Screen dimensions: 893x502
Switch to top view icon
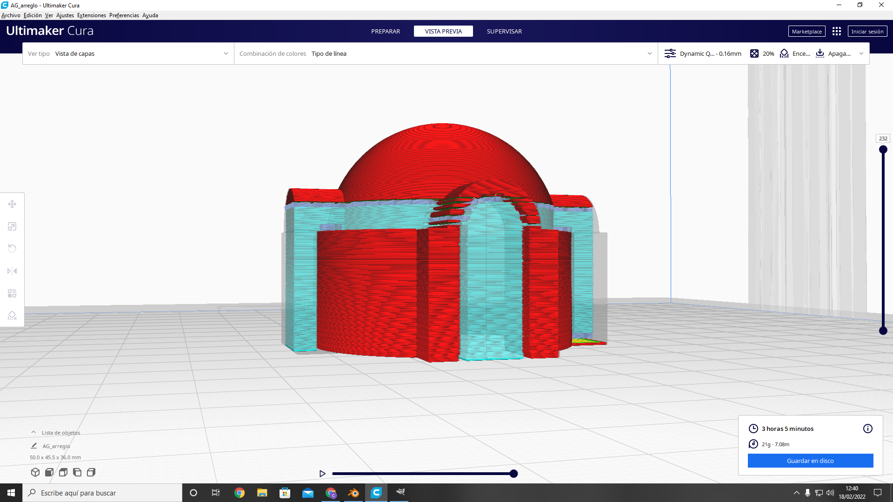(x=63, y=472)
